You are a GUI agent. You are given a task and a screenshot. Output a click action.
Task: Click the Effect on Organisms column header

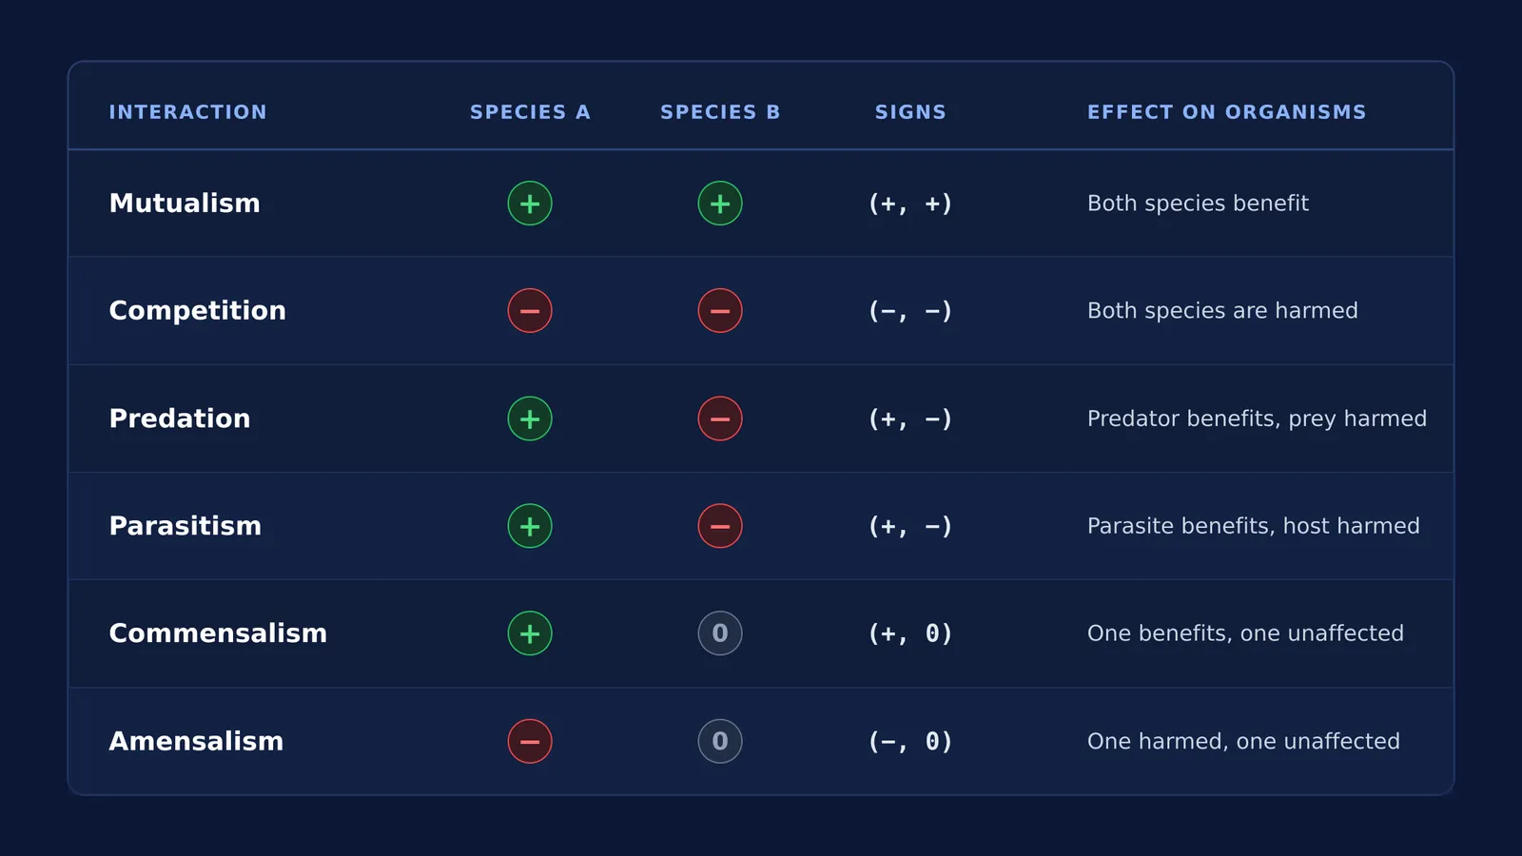click(1227, 112)
